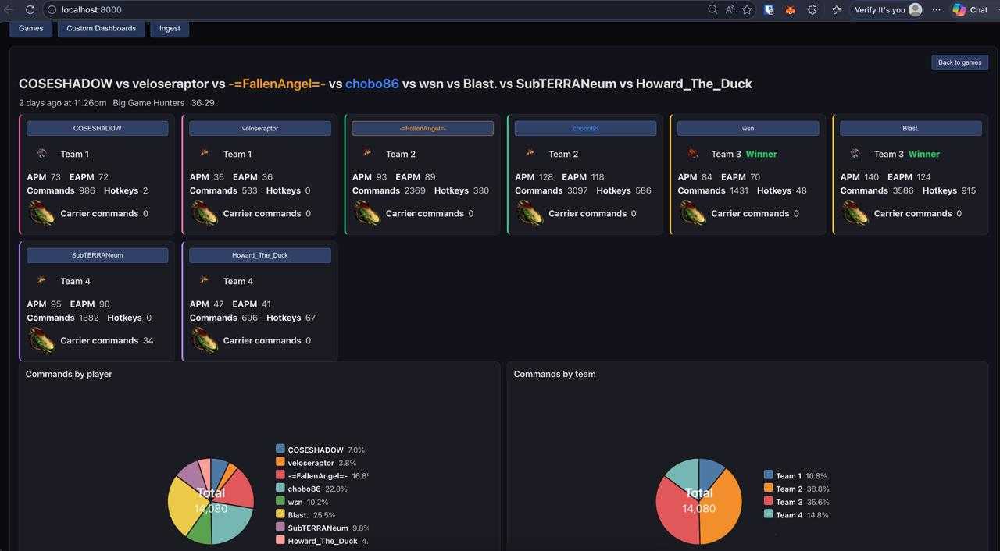
Task: Click the Commands by player pie chart
Action: tap(211, 501)
